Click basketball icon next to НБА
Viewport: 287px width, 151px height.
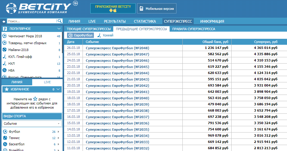tap(4, 70)
